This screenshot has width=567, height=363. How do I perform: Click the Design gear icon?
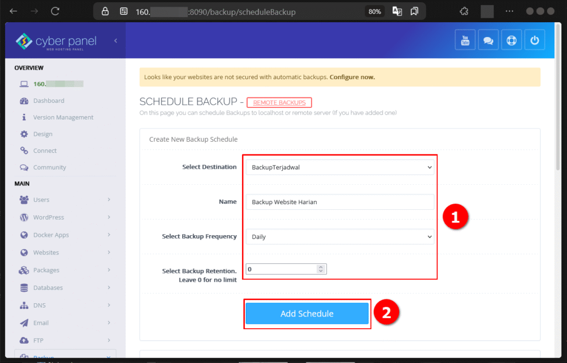pos(24,134)
